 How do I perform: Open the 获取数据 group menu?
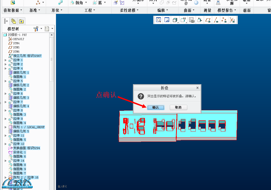[13, 10]
